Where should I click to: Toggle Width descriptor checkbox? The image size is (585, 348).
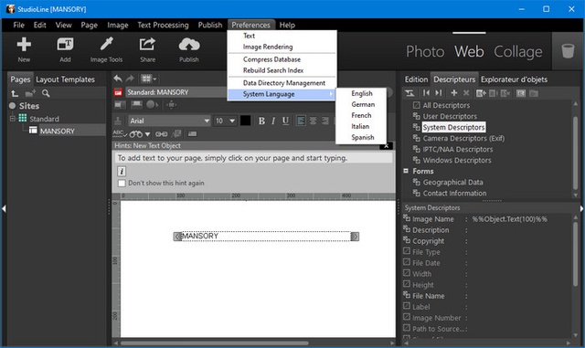point(407,273)
